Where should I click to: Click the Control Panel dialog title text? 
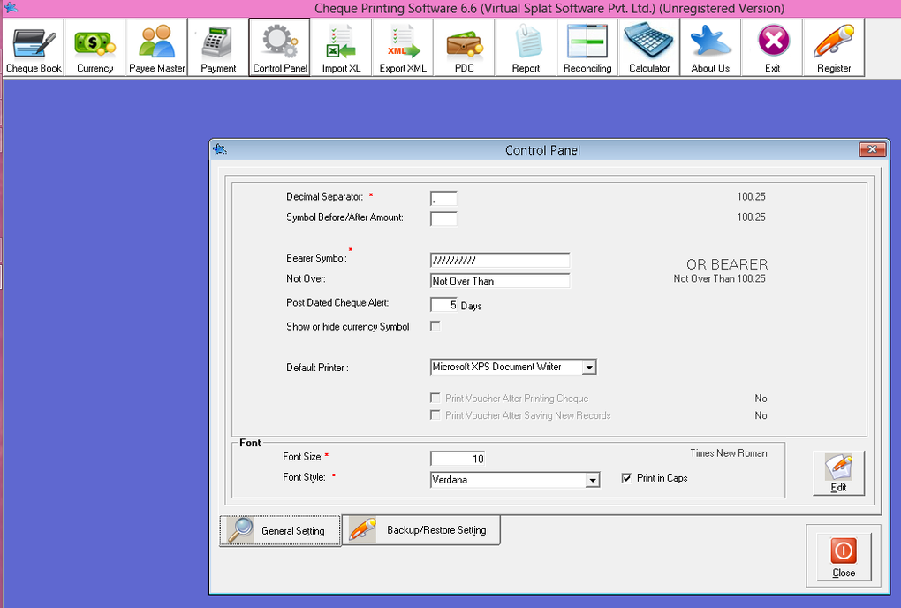click(x=542, y=150)
